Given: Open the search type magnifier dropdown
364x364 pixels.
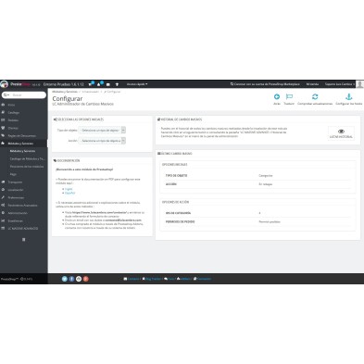Looking at the screenshot, I should click(6, 94).
